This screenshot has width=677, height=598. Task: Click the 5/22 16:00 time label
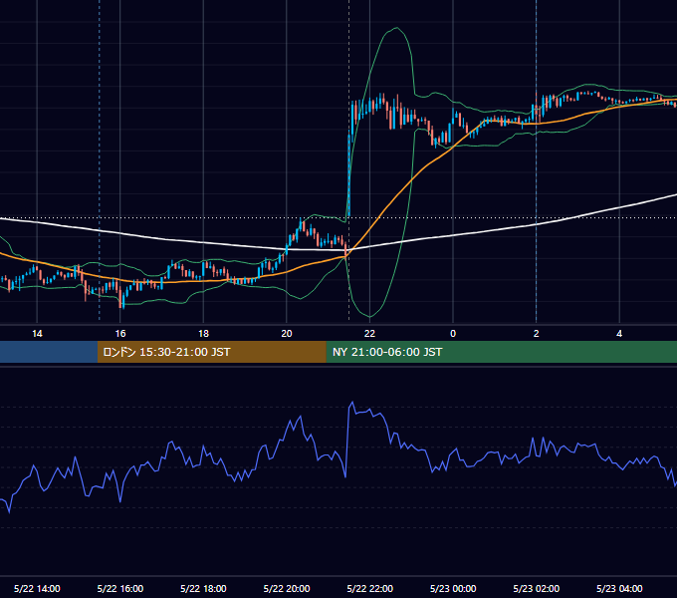(120, 588)
